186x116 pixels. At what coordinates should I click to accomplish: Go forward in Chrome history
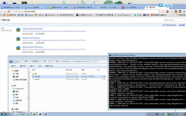(x=5, y=11)
